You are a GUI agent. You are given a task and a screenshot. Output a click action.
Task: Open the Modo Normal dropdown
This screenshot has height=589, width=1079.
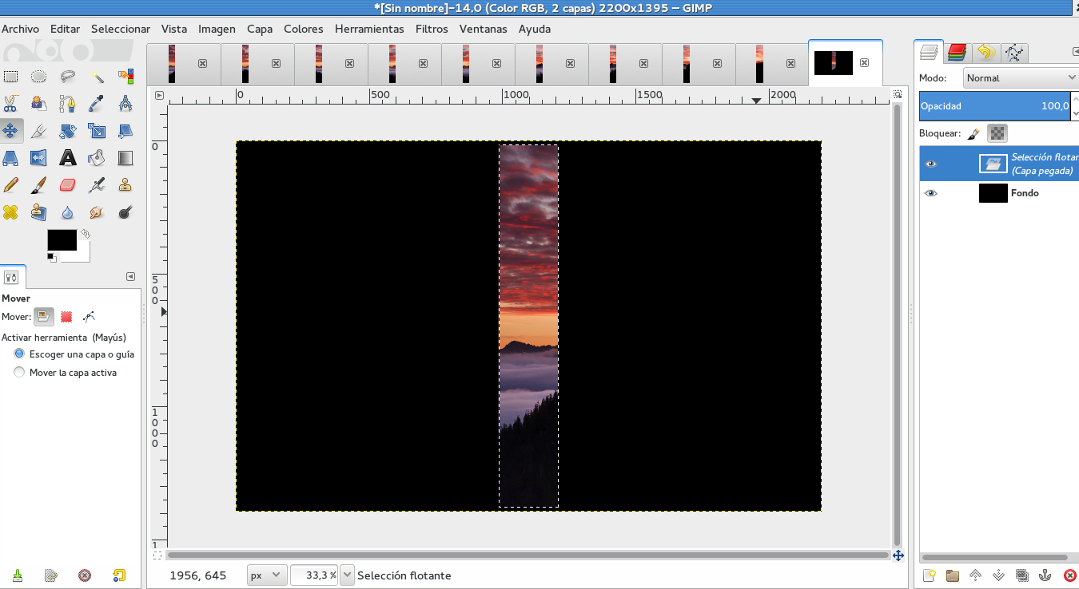point(1021,78)
